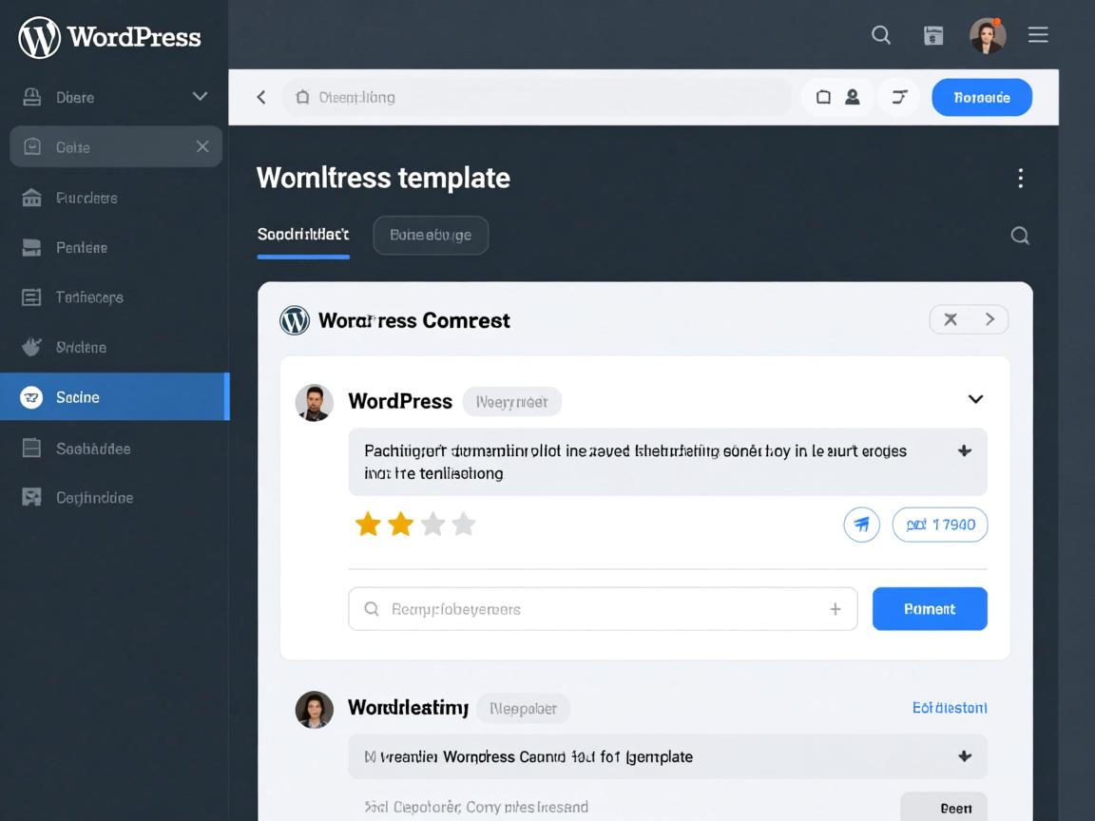Screen dimensions: 1095x821
Task: Click the search icon on the tabs row
Action: pyautogui.click(x=1020, y=236)
